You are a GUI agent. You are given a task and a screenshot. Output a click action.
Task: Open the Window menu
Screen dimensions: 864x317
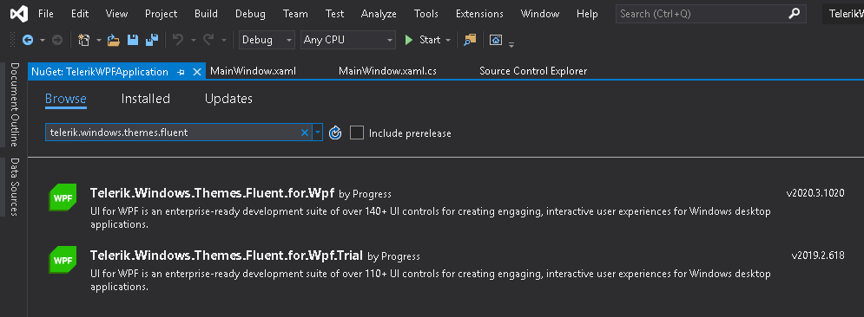[540, 14]
